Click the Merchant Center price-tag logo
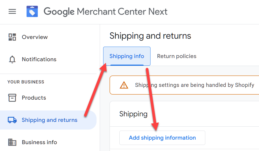This screenshot has height=151, width=259. 32,11
